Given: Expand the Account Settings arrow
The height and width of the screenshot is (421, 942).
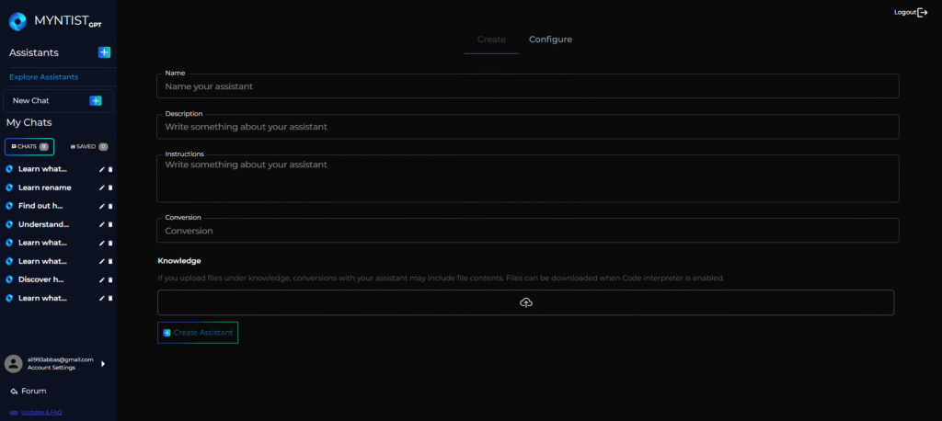Looking at the screenshot, I should point(103,364).
